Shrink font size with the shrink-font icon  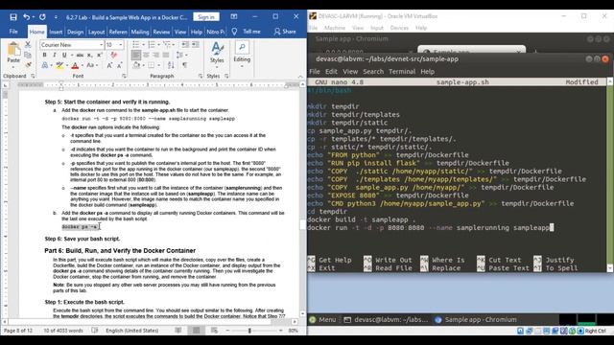pyautogui.click(x=120, y=65)
